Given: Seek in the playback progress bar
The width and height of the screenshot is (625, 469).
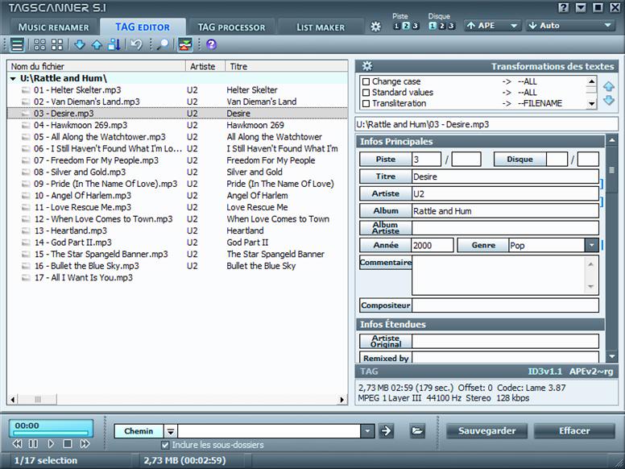Looking at the screenshot, I should 52,433.
